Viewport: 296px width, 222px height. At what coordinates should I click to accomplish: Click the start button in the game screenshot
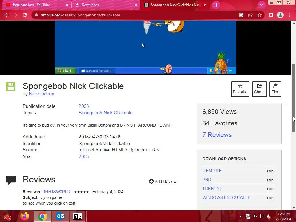pos(66,71)
